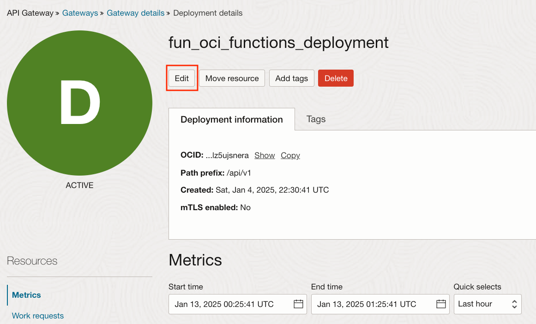Click the Add tags button
This screenshot has width=536, height=324.
pos(291,78)
